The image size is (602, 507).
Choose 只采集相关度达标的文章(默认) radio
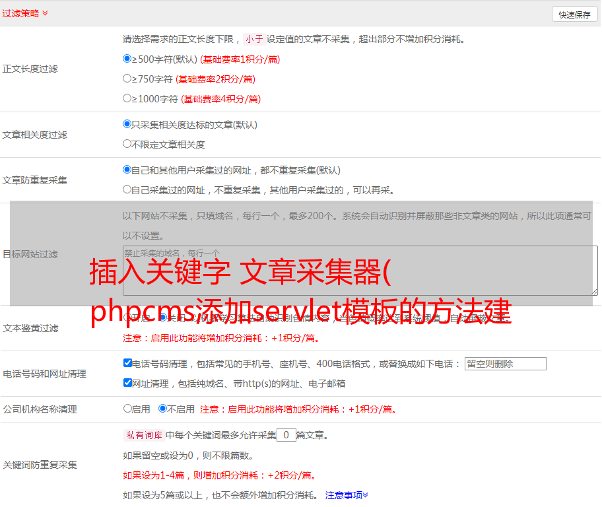[127, 124]
